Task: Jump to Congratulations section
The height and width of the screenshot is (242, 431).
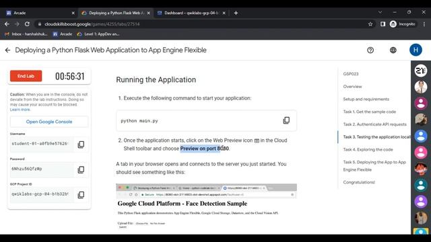Action: click(x=359, y=182)
